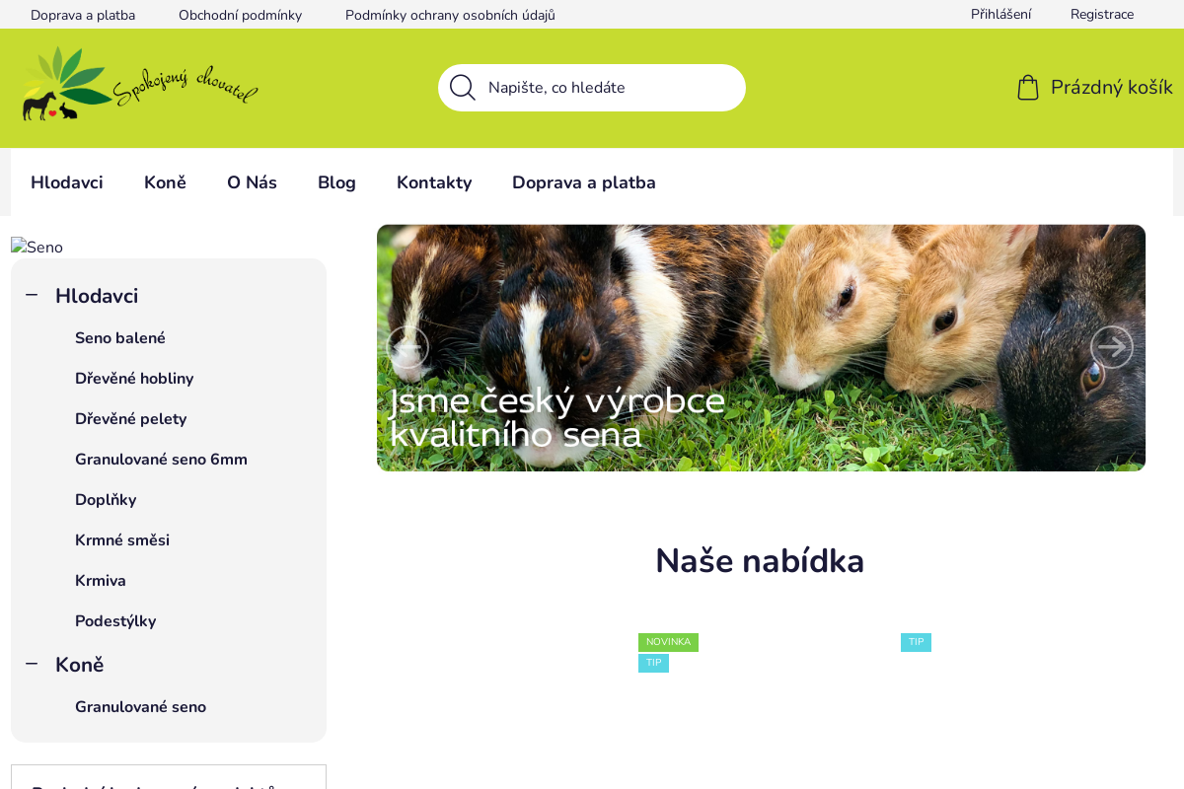
Task: Open the Koně navigation menu
Action: (x=165, y=182)
